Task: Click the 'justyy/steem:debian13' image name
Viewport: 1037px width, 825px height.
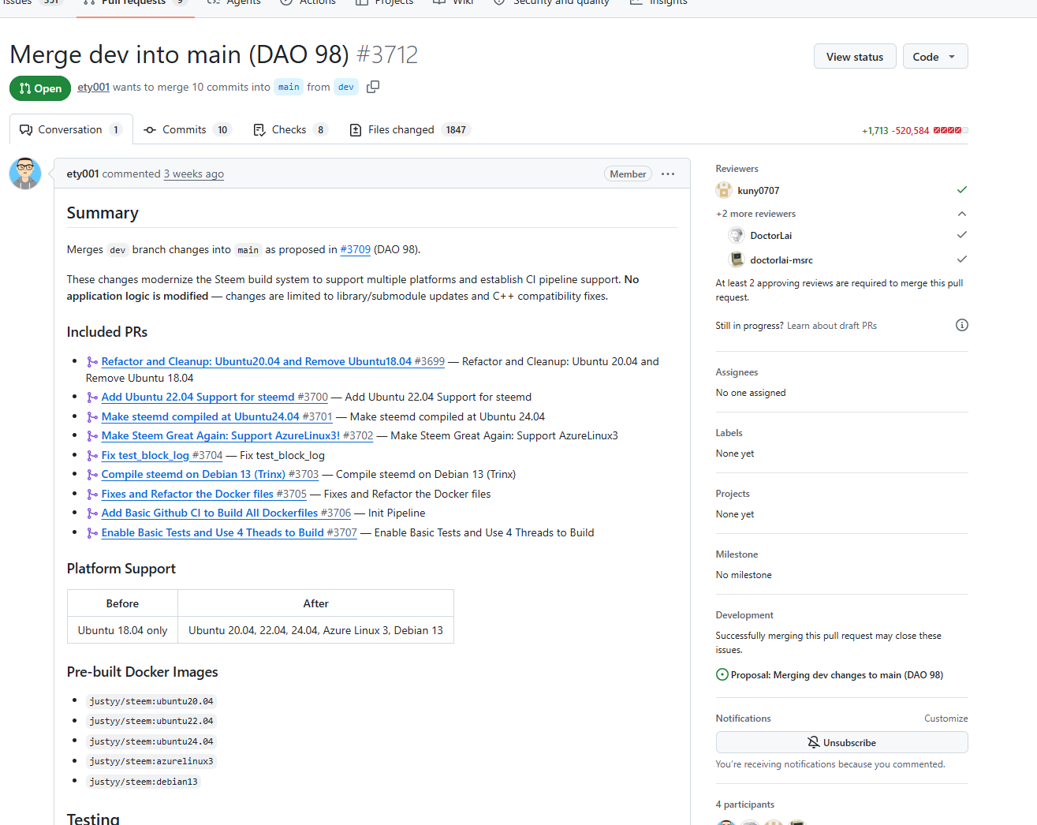Action: (x=144, y=782)
